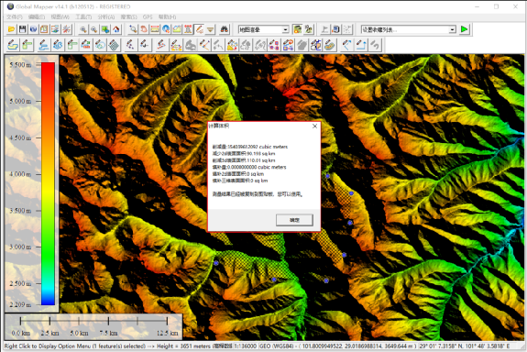Select the Zoom Out magnifier tool
This screenshot has height=352, width=527.
point(94,29)
